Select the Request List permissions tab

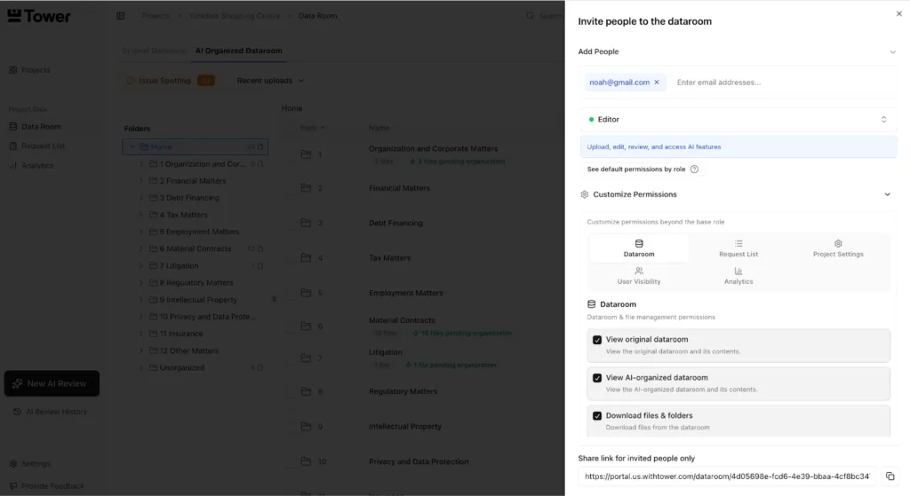tap(738, 248)
